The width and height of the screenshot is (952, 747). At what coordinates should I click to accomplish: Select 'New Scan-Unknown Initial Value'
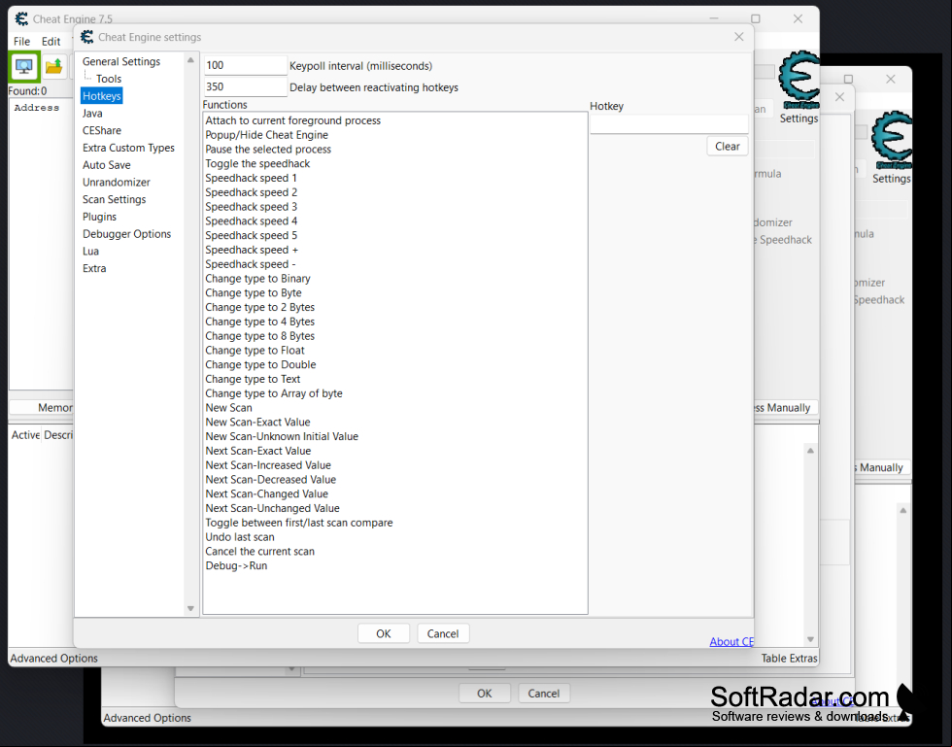282,437
